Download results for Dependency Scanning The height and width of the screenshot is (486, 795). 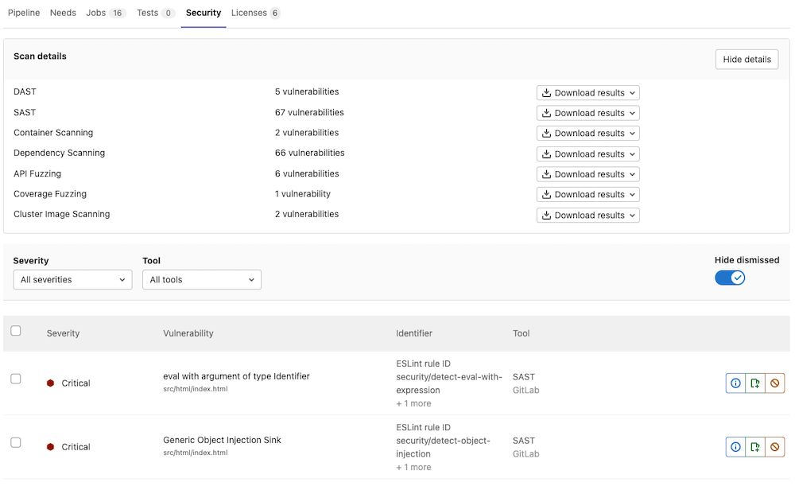coord(588,153)
